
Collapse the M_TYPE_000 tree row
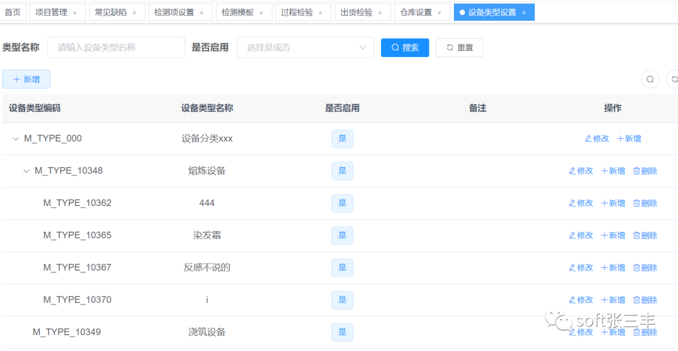[16, 139]
